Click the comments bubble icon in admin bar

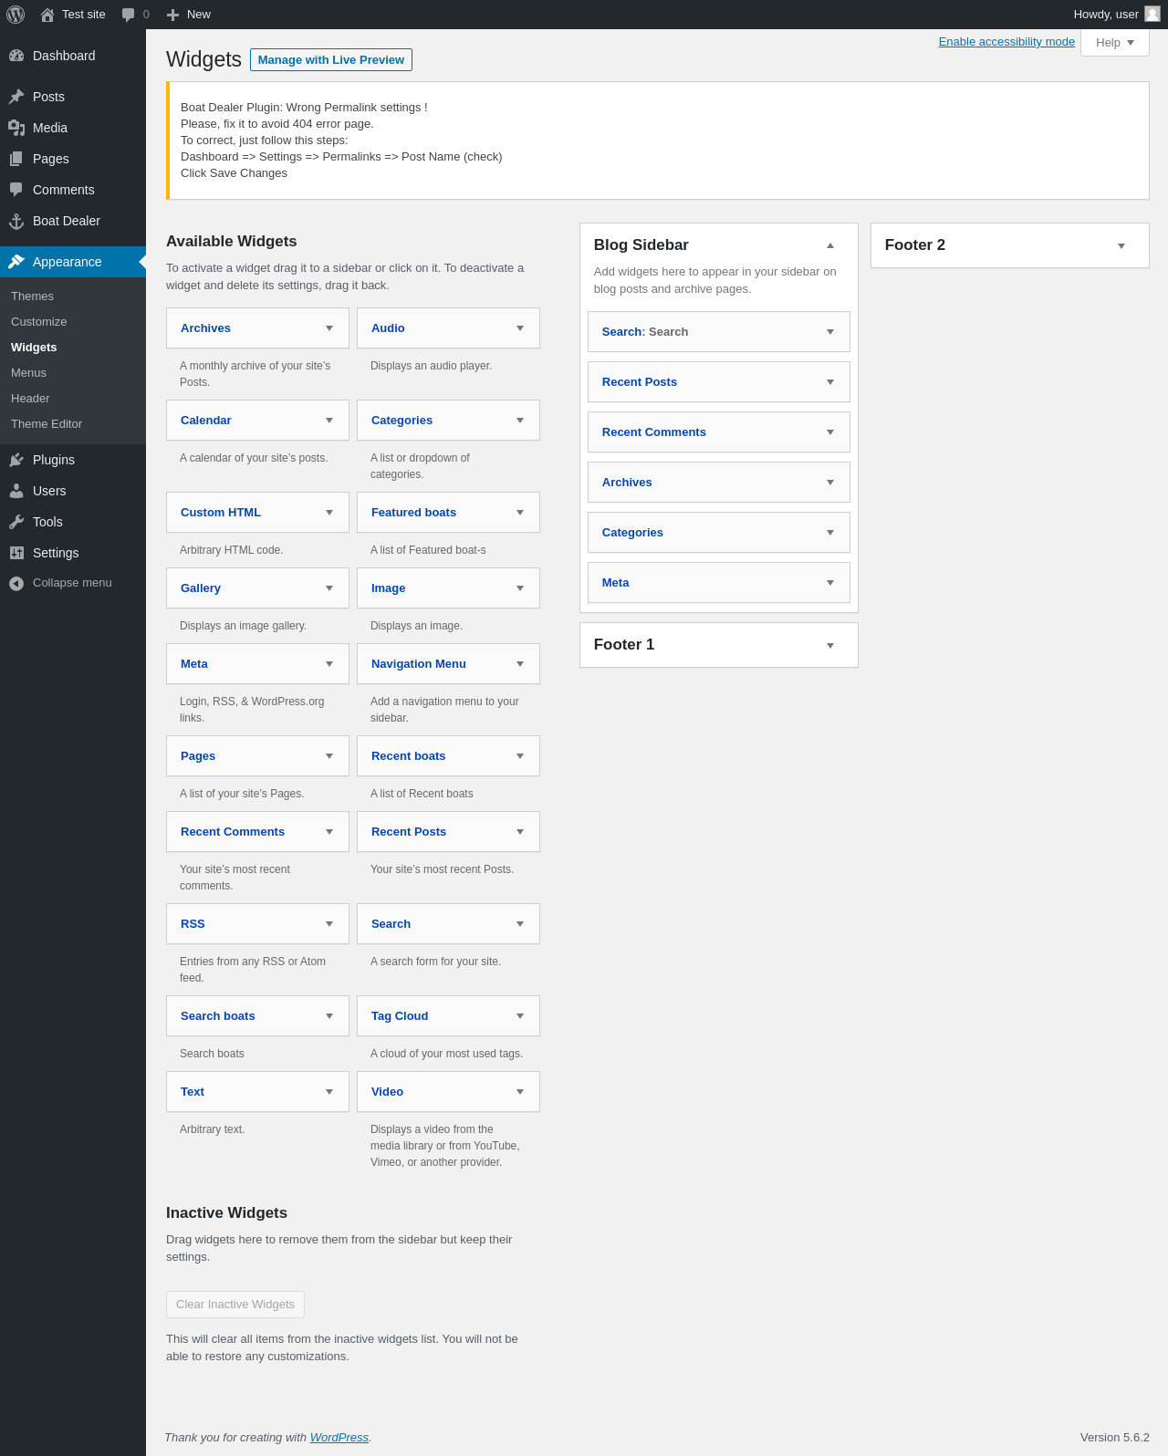129,15
